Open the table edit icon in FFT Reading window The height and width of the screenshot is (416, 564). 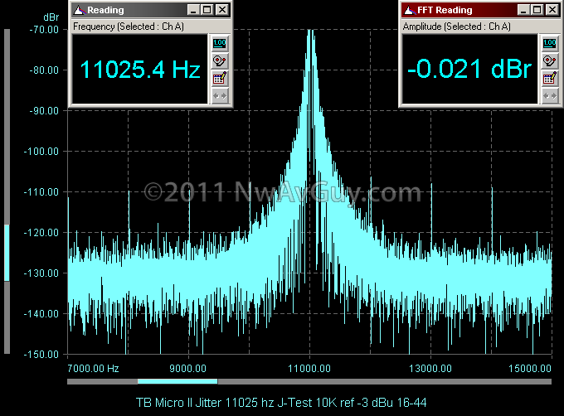[x=549, y=78]
